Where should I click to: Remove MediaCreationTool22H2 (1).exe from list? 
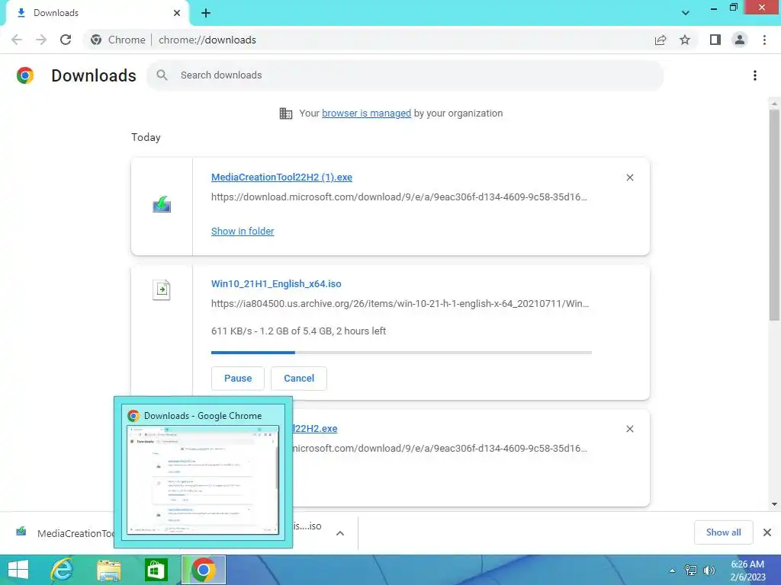click(630, 177)
